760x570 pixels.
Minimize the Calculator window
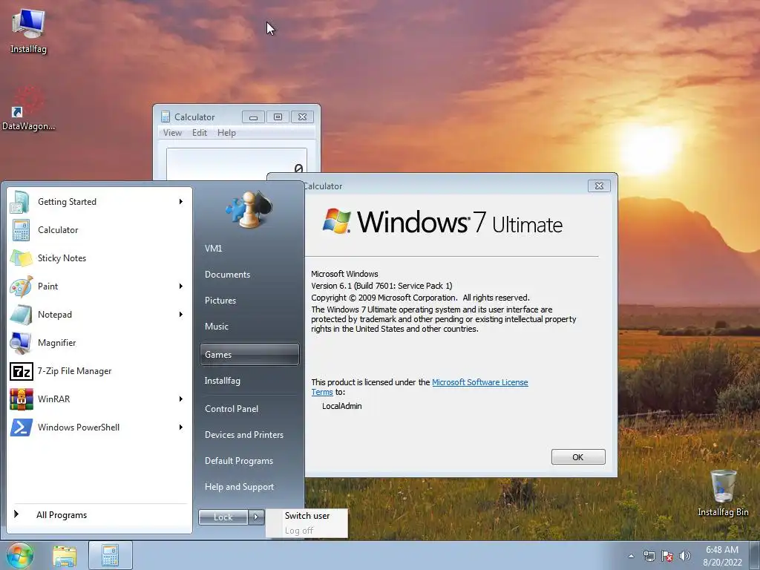click(x=253, y=117)
